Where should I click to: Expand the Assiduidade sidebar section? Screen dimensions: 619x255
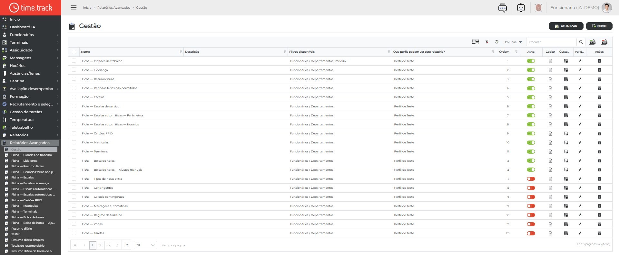[31, 50]
